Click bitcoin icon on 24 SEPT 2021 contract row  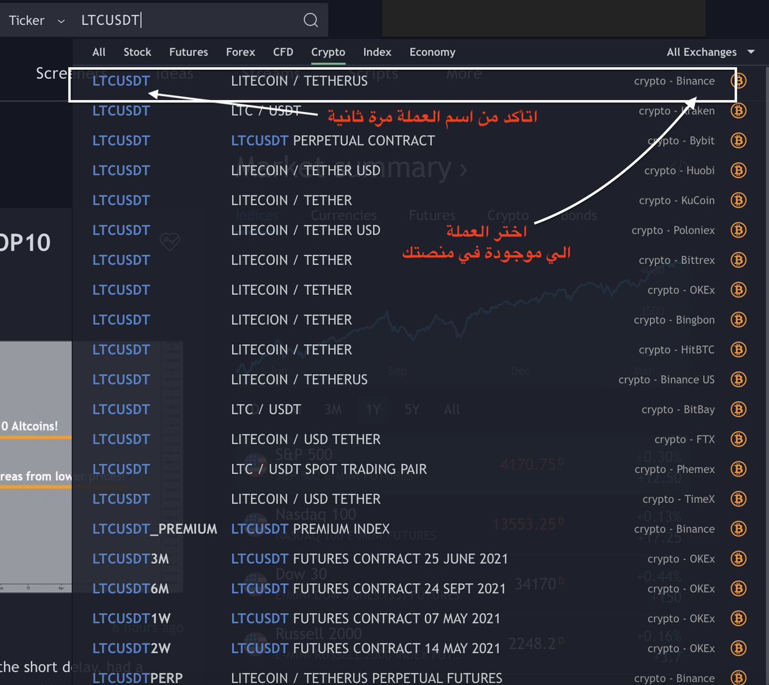coord(738,589)
